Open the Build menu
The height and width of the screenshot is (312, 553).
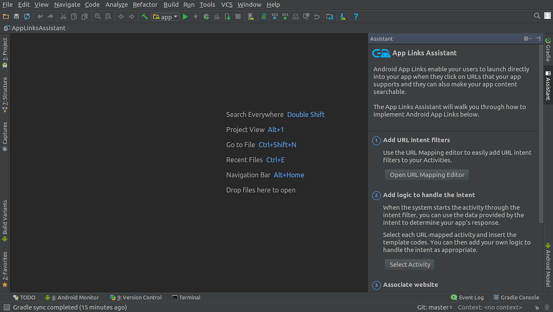click(x=171, y=5)
